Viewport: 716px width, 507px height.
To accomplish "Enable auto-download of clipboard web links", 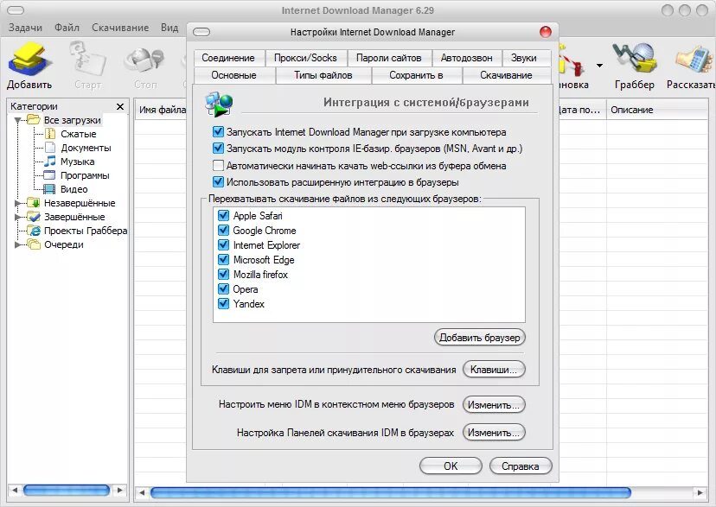I will (x=218, y=165).
